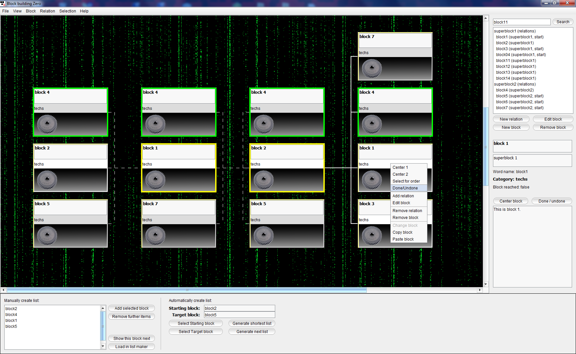
Task: Click the Done / undone button
Action: click(x=552, y=201)
